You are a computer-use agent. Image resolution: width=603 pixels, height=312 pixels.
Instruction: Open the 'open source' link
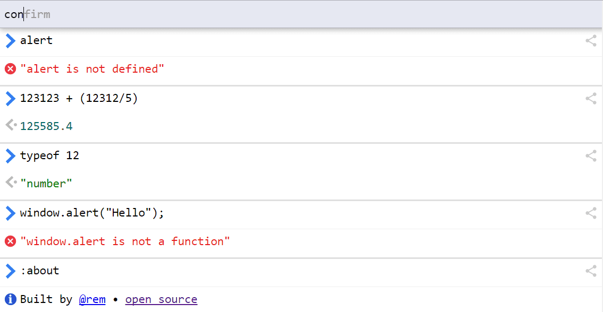click(x=161, y=299)
